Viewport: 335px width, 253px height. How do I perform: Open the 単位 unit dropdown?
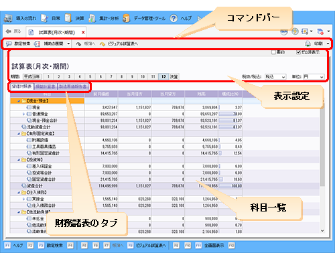(x=314, y=77)
